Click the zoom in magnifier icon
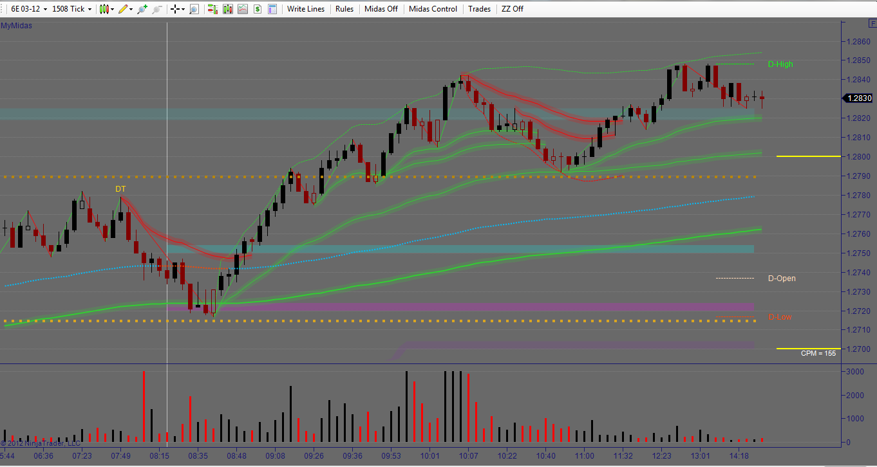Viewport: 877px width, 467px height. coord(142,9)
